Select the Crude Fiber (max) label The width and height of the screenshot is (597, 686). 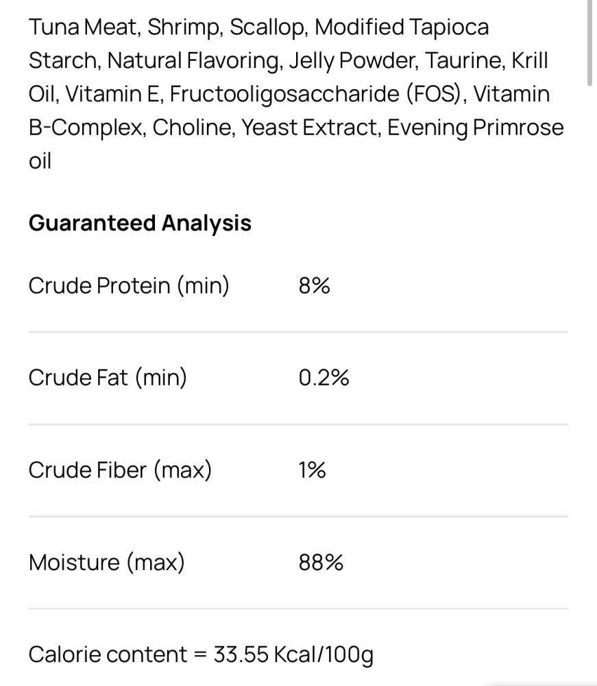pos(120,470)
